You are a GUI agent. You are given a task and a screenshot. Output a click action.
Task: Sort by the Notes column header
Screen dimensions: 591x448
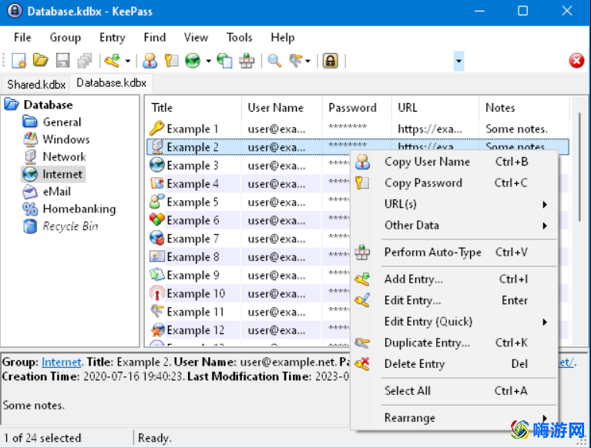(x=524, y=108)
